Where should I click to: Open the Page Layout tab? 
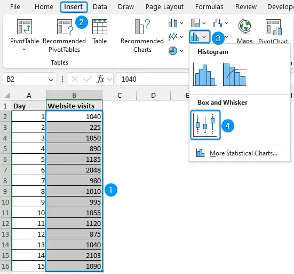click(x=164, y=7)
